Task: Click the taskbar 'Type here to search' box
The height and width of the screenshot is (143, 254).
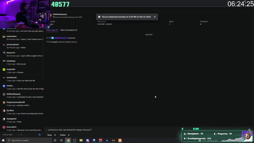Action: 29,140
